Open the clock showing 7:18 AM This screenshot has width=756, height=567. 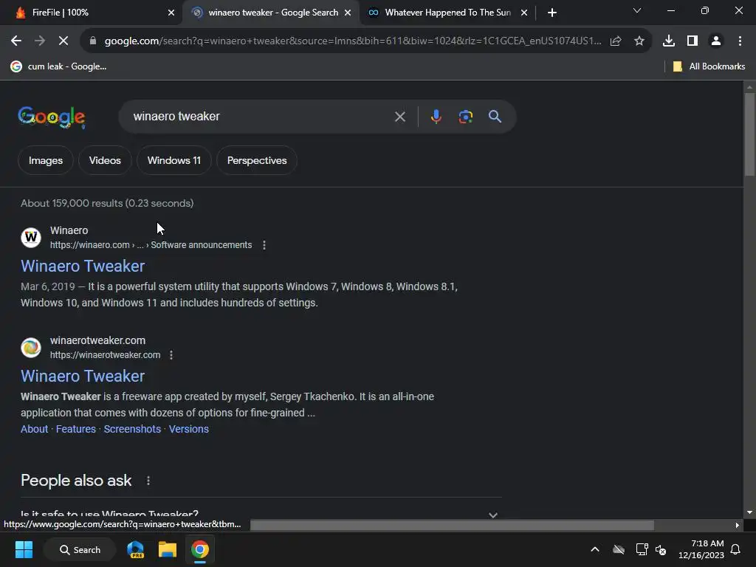[x=701, y=549]
